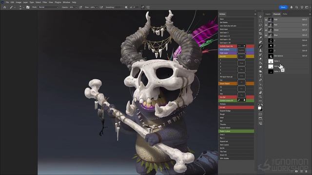Open the search icon at top right
Image resolution: width=312 pixels, height=175 pixels.
coord(297,7)
